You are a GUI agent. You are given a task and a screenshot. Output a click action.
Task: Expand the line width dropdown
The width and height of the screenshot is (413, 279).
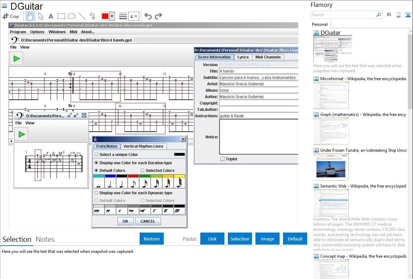tap(136, 16)
